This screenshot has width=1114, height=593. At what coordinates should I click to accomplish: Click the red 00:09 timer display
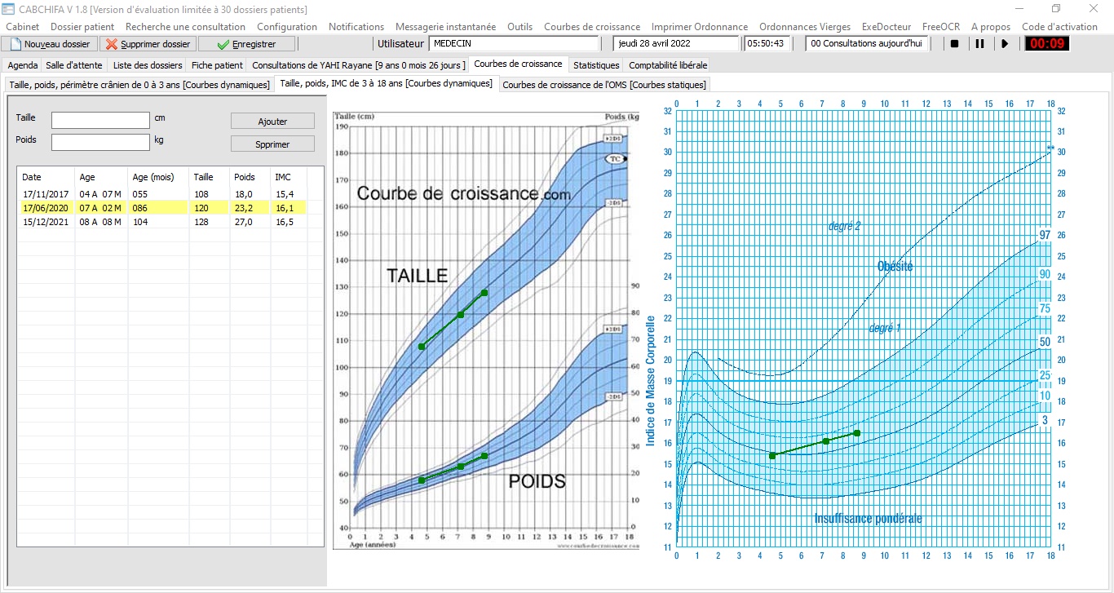1046,44
